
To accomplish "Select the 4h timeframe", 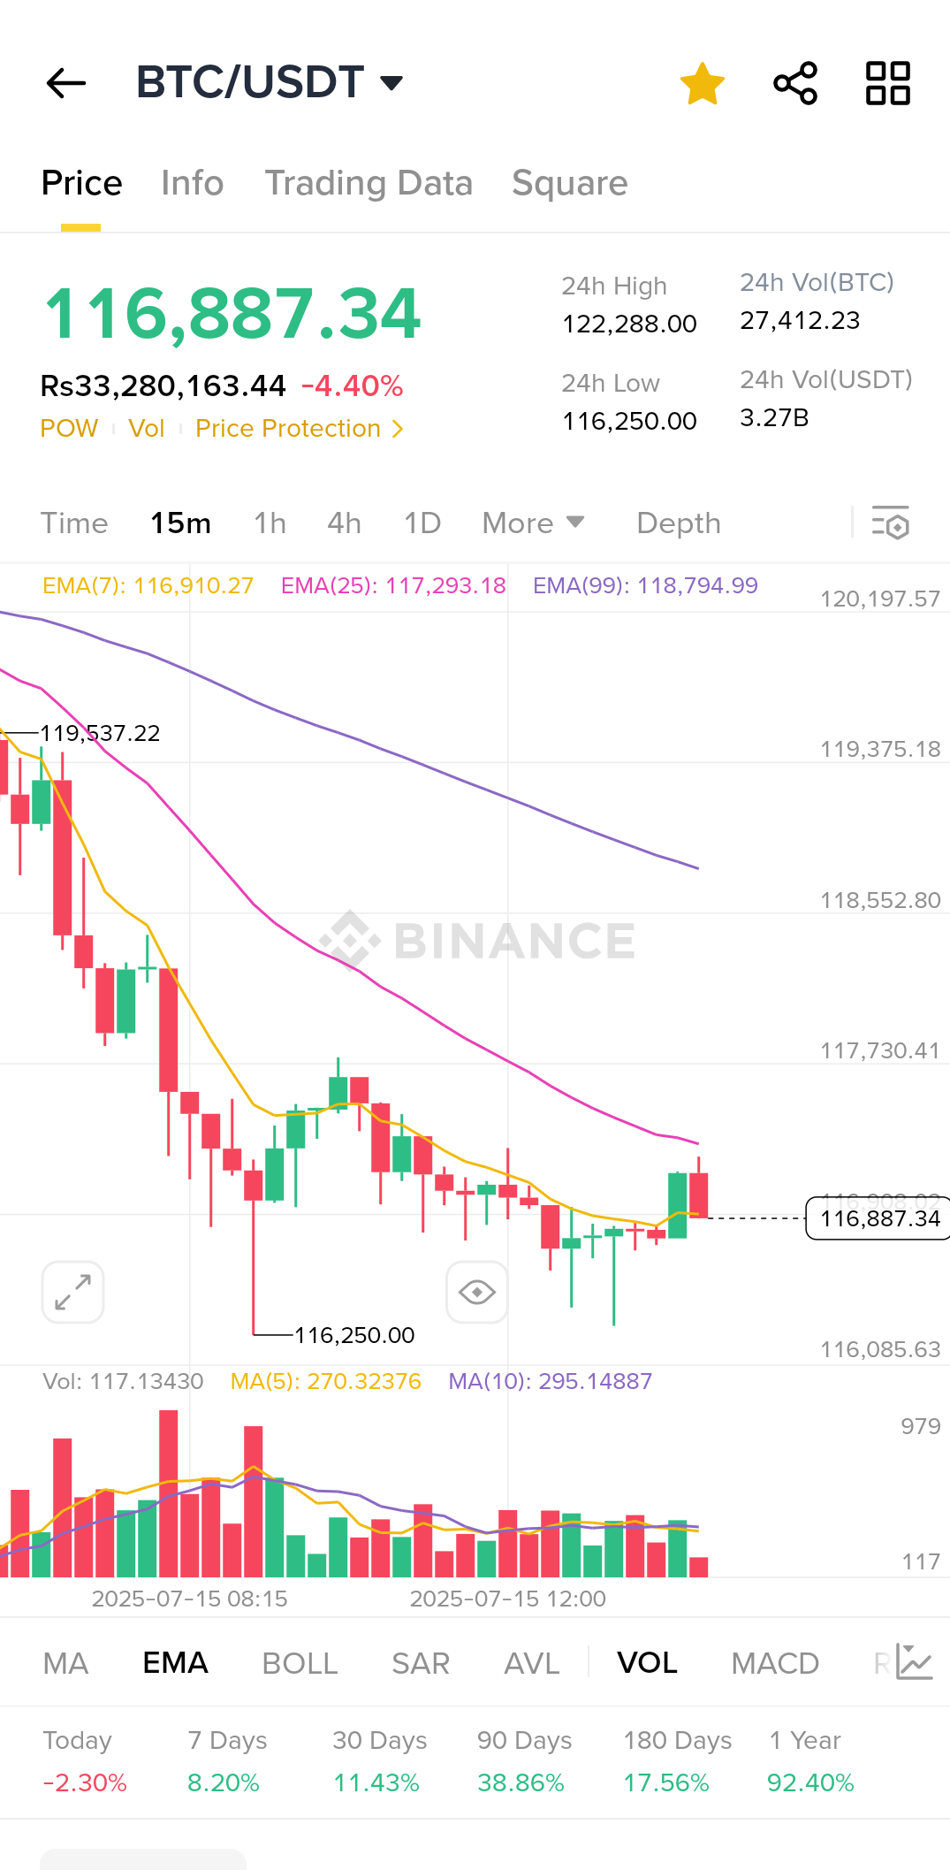I will tap(344, 523).
